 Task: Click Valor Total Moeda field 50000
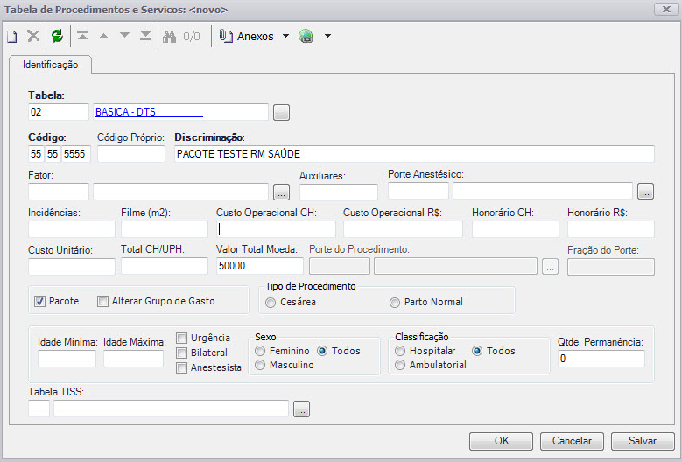tap(260, 266)
